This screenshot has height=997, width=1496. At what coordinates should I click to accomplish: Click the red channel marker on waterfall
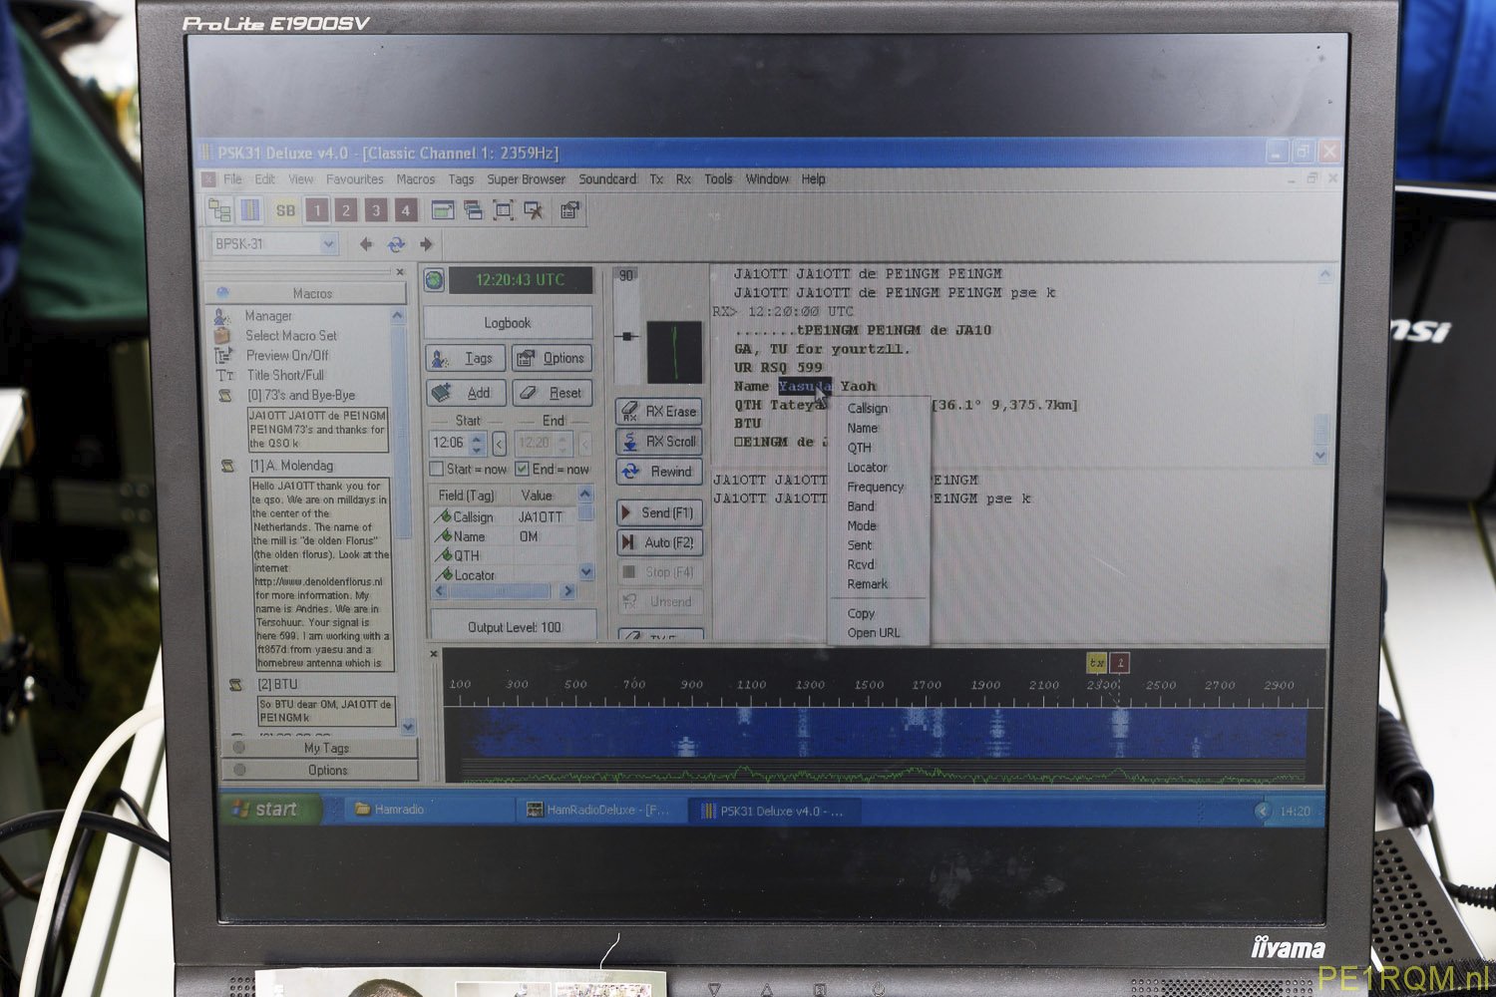[x=1119, y=663]
